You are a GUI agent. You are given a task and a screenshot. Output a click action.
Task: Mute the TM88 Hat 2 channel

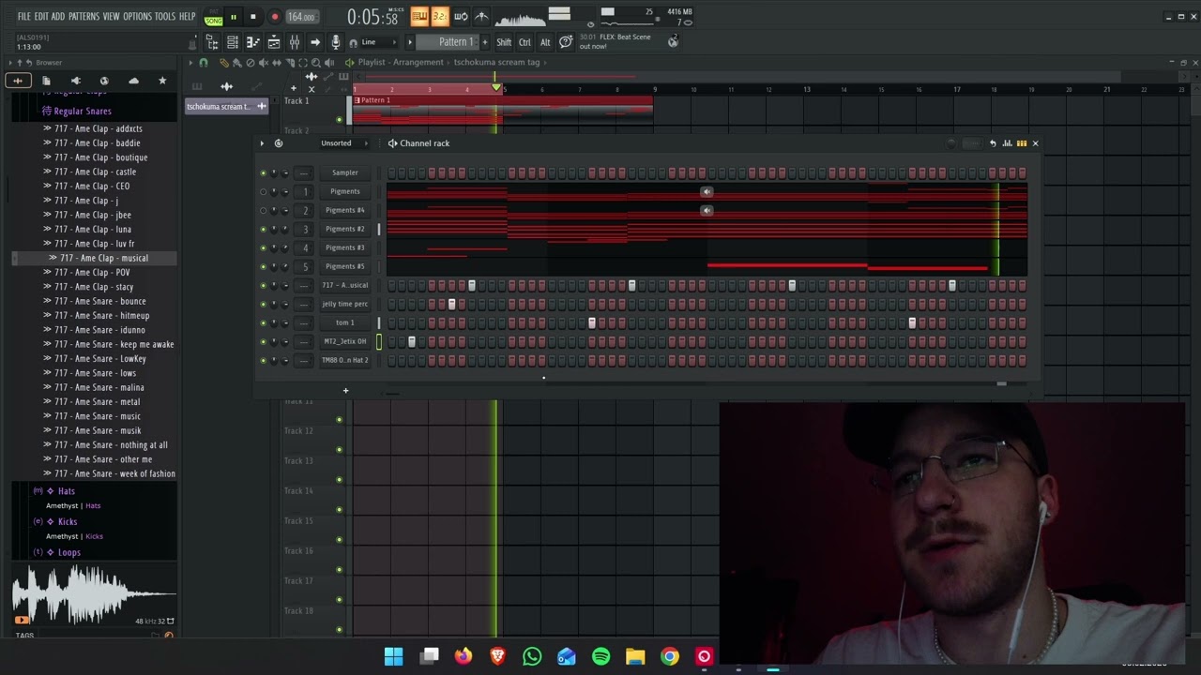(x=263, y=360)
